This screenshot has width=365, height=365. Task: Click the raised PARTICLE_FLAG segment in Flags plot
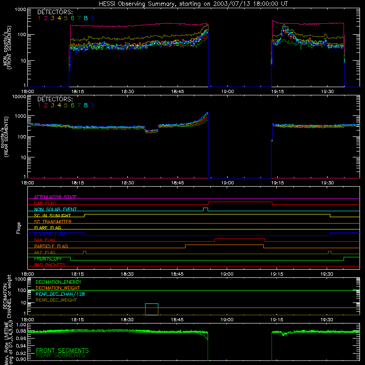(x=224, y=245)
